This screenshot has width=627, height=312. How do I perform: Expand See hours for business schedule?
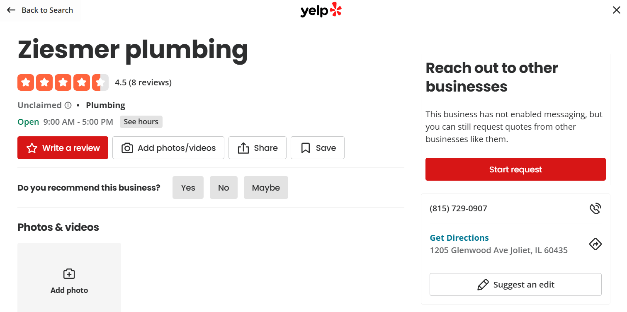(x=141, y=121)
